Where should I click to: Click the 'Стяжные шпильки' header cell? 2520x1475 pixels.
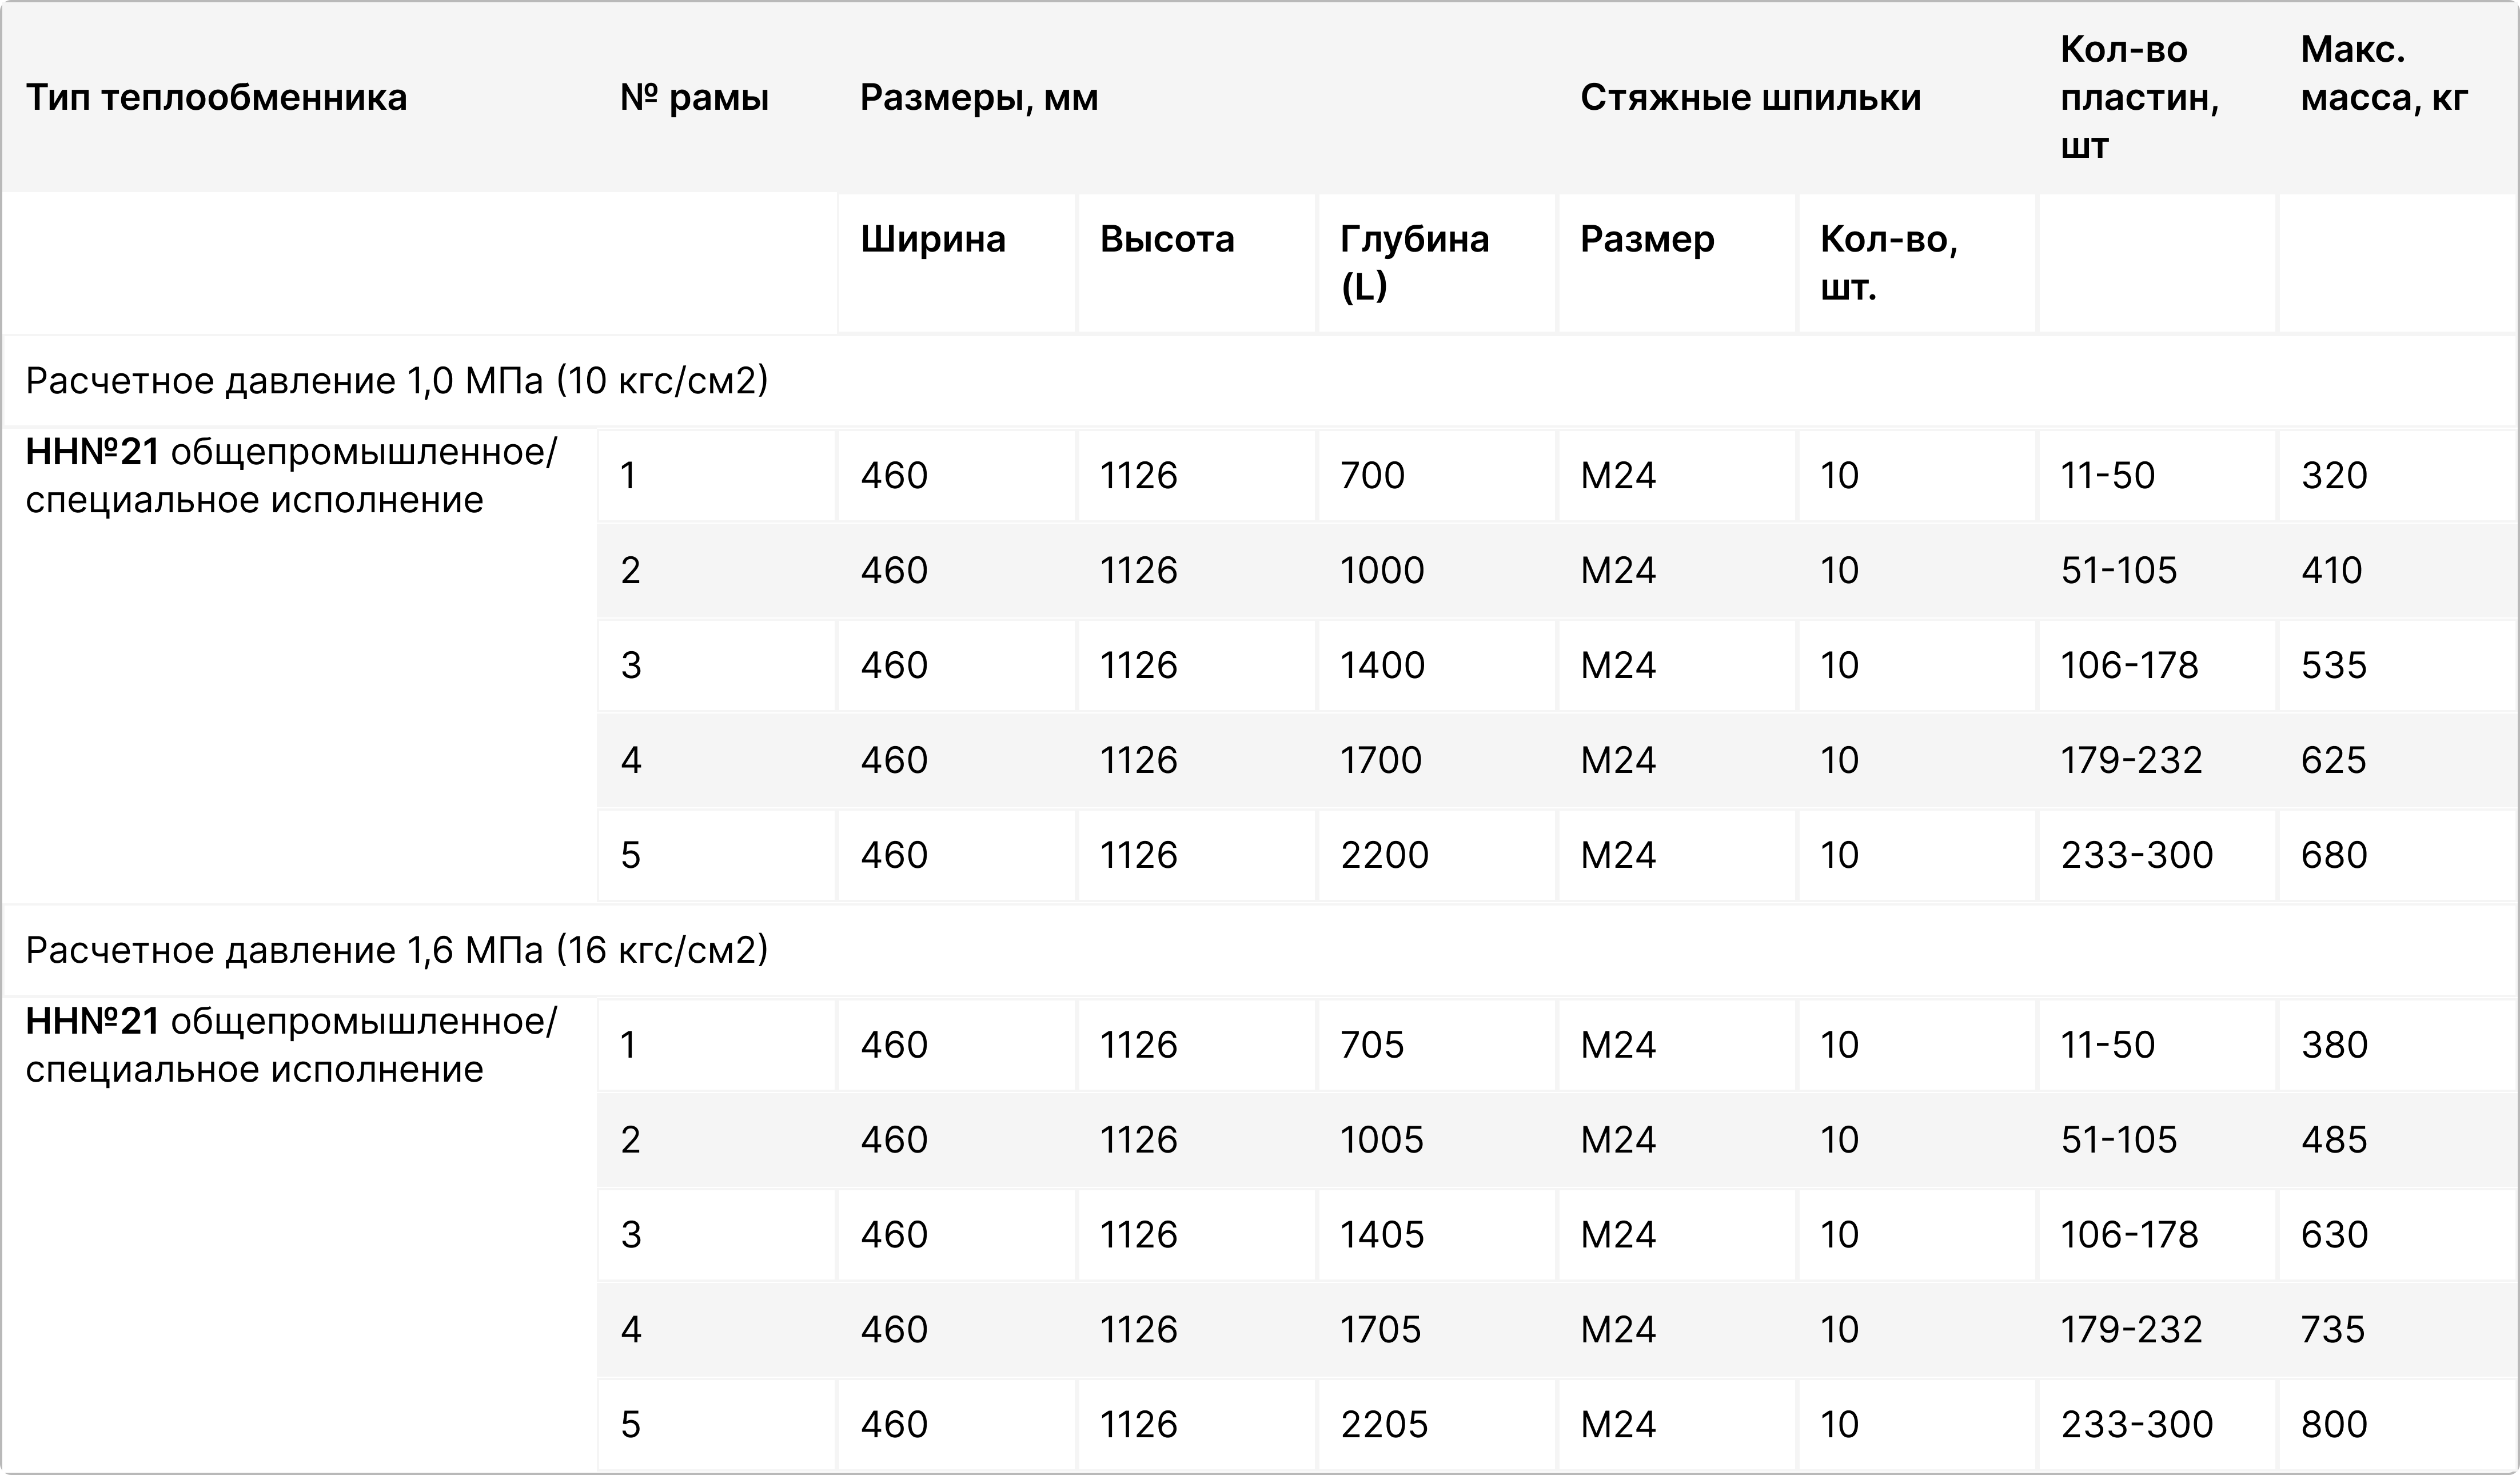1750,98
